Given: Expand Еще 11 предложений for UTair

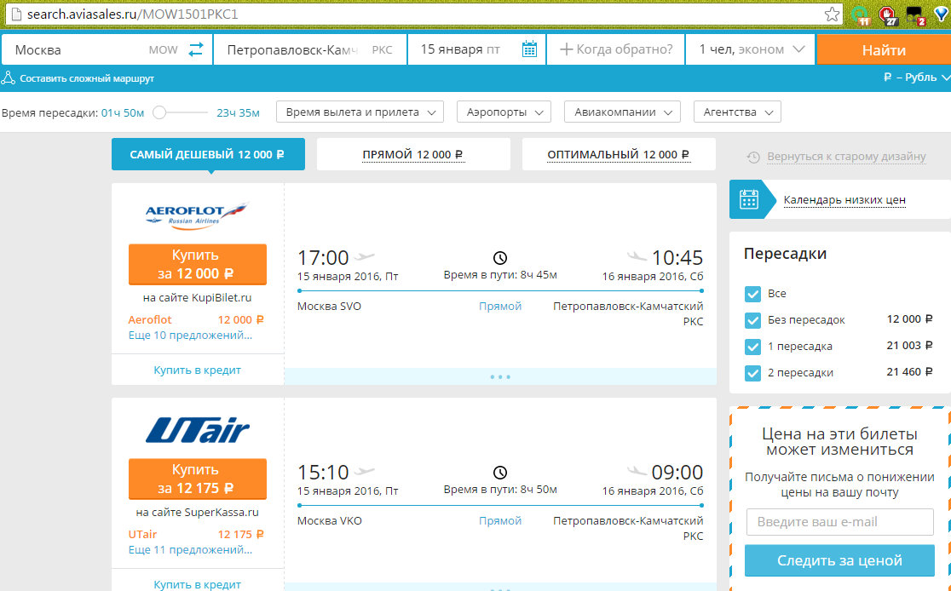Looking at the screenshot, I should click(190, 550).
